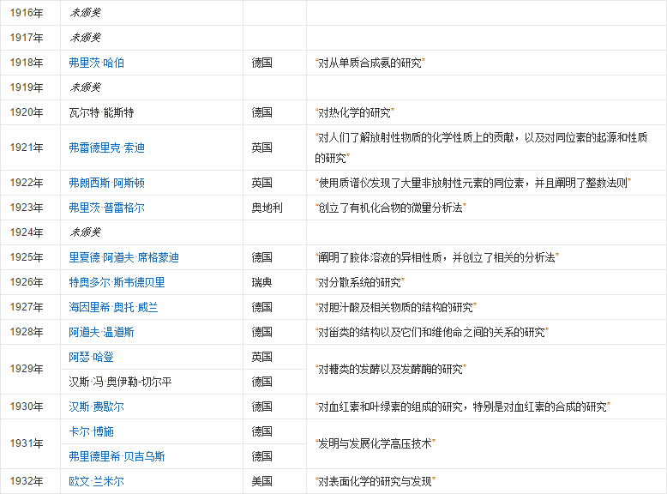Follow the 弗里德里希·贝吉乌斯 link
Viewport: 667px width, 494px height.
(x=117, y=456)
